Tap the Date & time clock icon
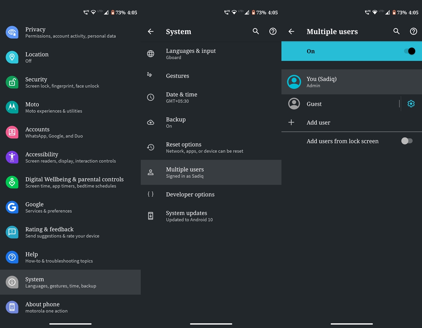 click(151, 97)
